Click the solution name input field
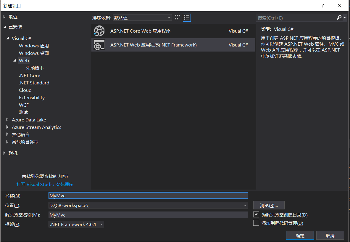350x242 pixels. [148, 215]
